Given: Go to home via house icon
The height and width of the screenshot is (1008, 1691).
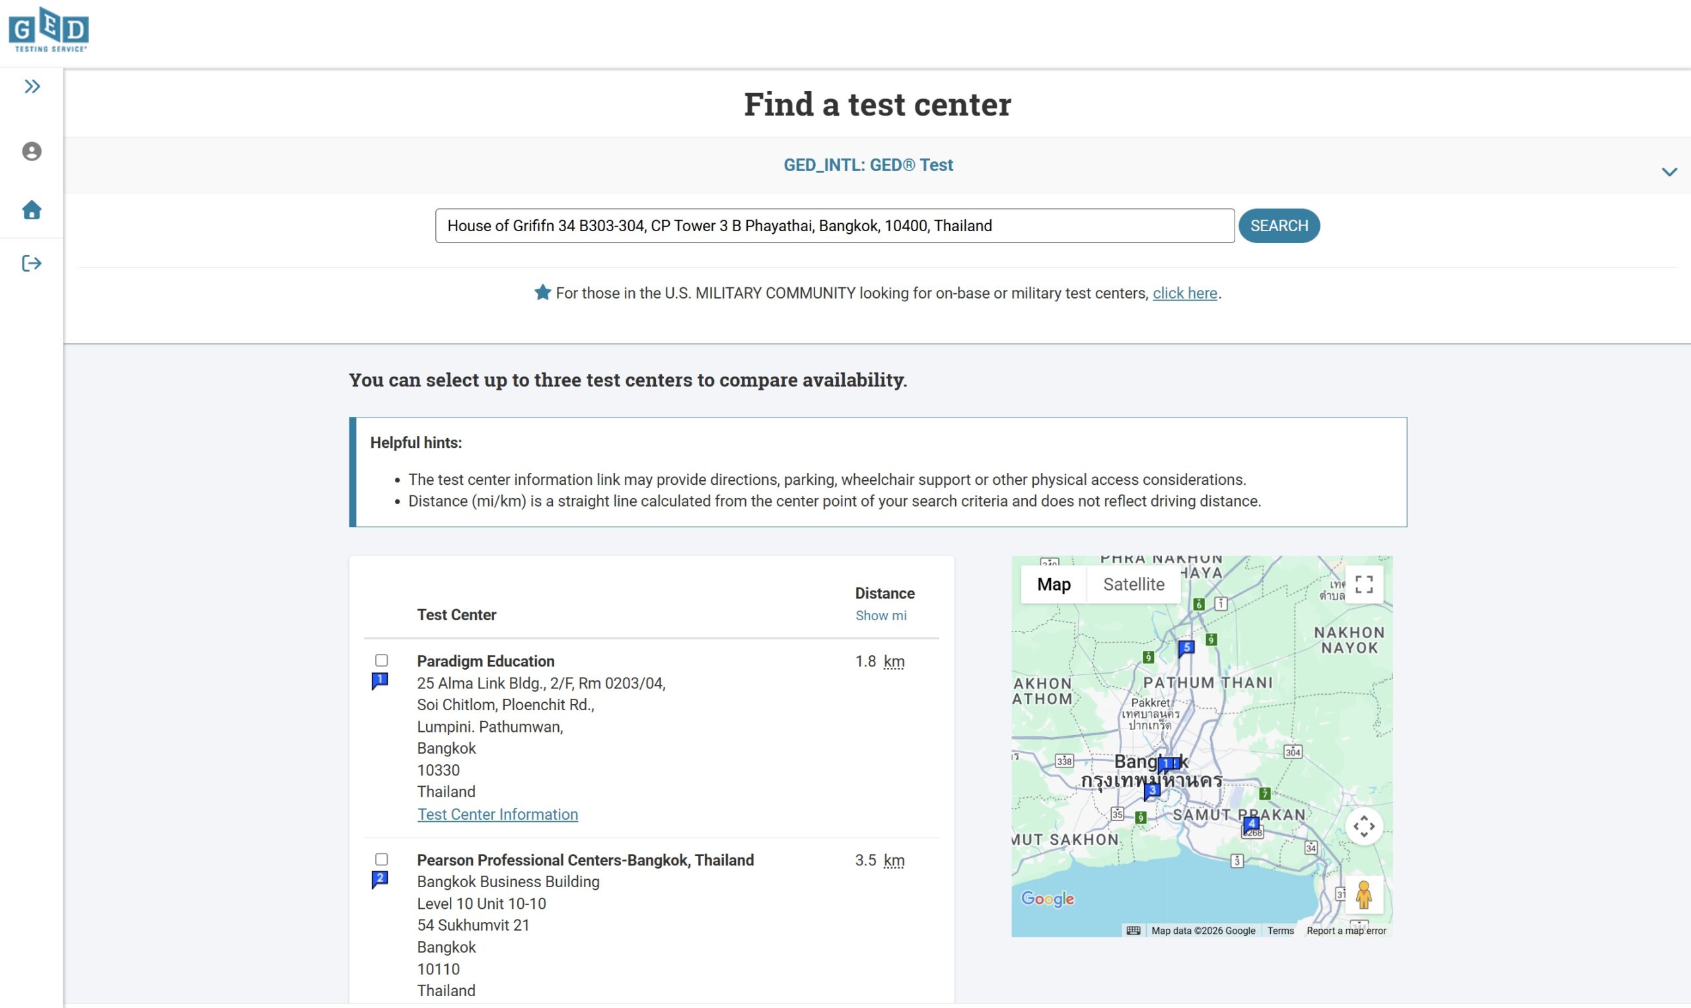Looking at the screenshot, I should [32, 210].
